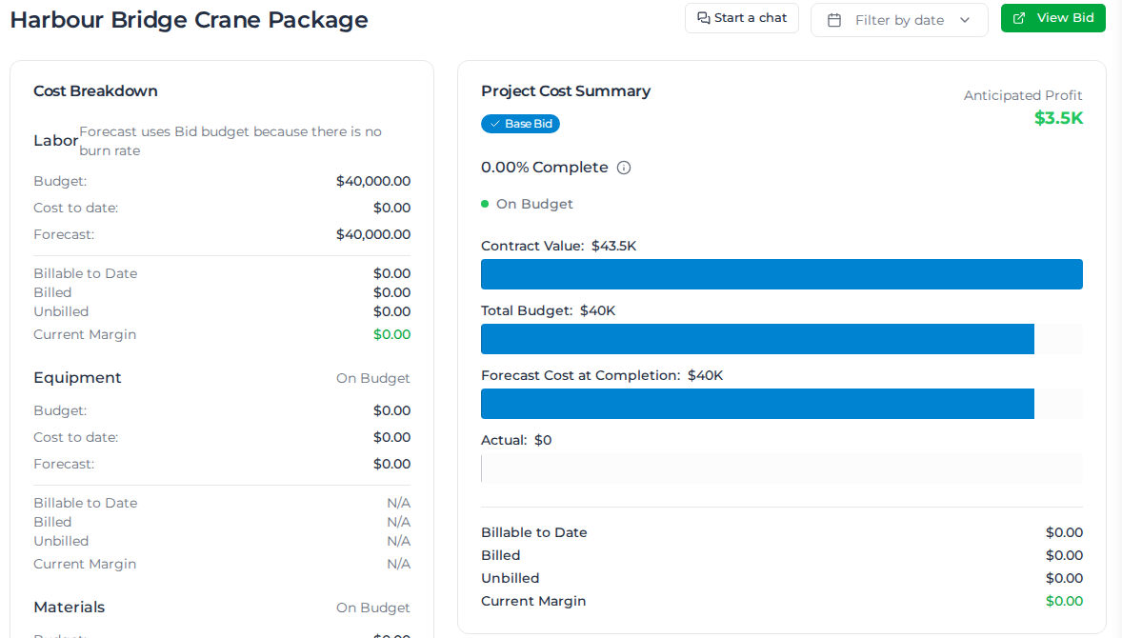This screenshot has height=638, width=1122.
Task: Click the Equipment section heading
Action: pos(77,378)
